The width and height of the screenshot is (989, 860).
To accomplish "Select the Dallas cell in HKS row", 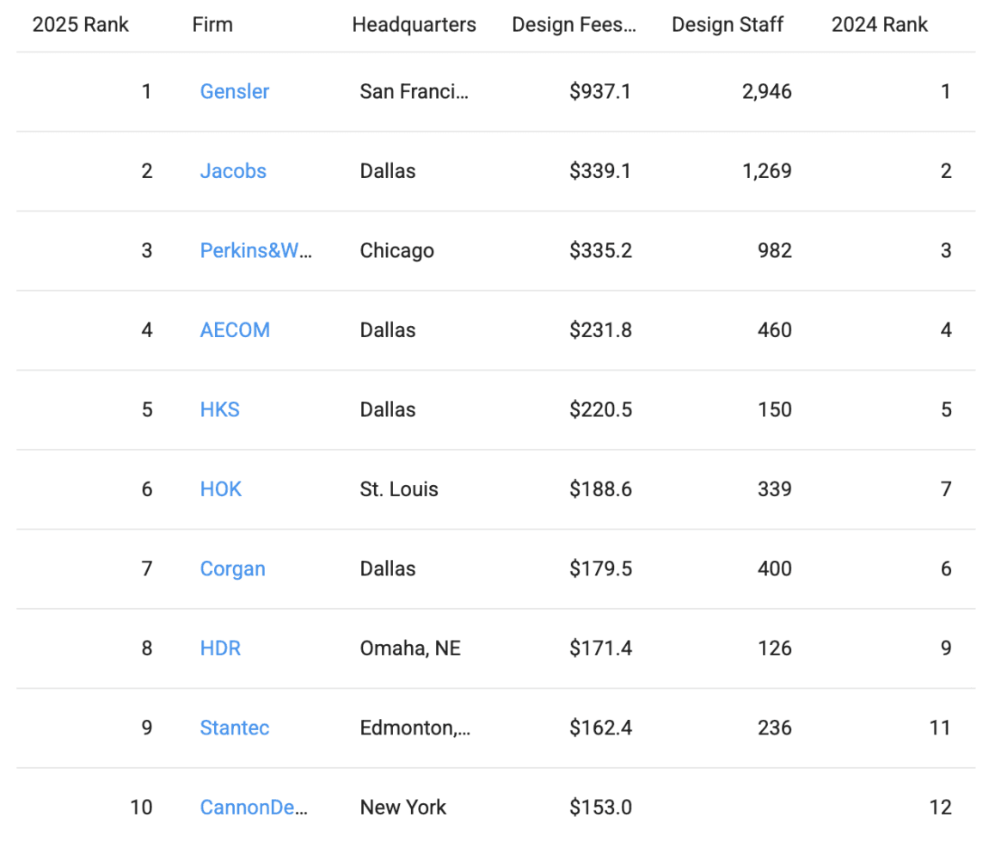I will 387,409.
